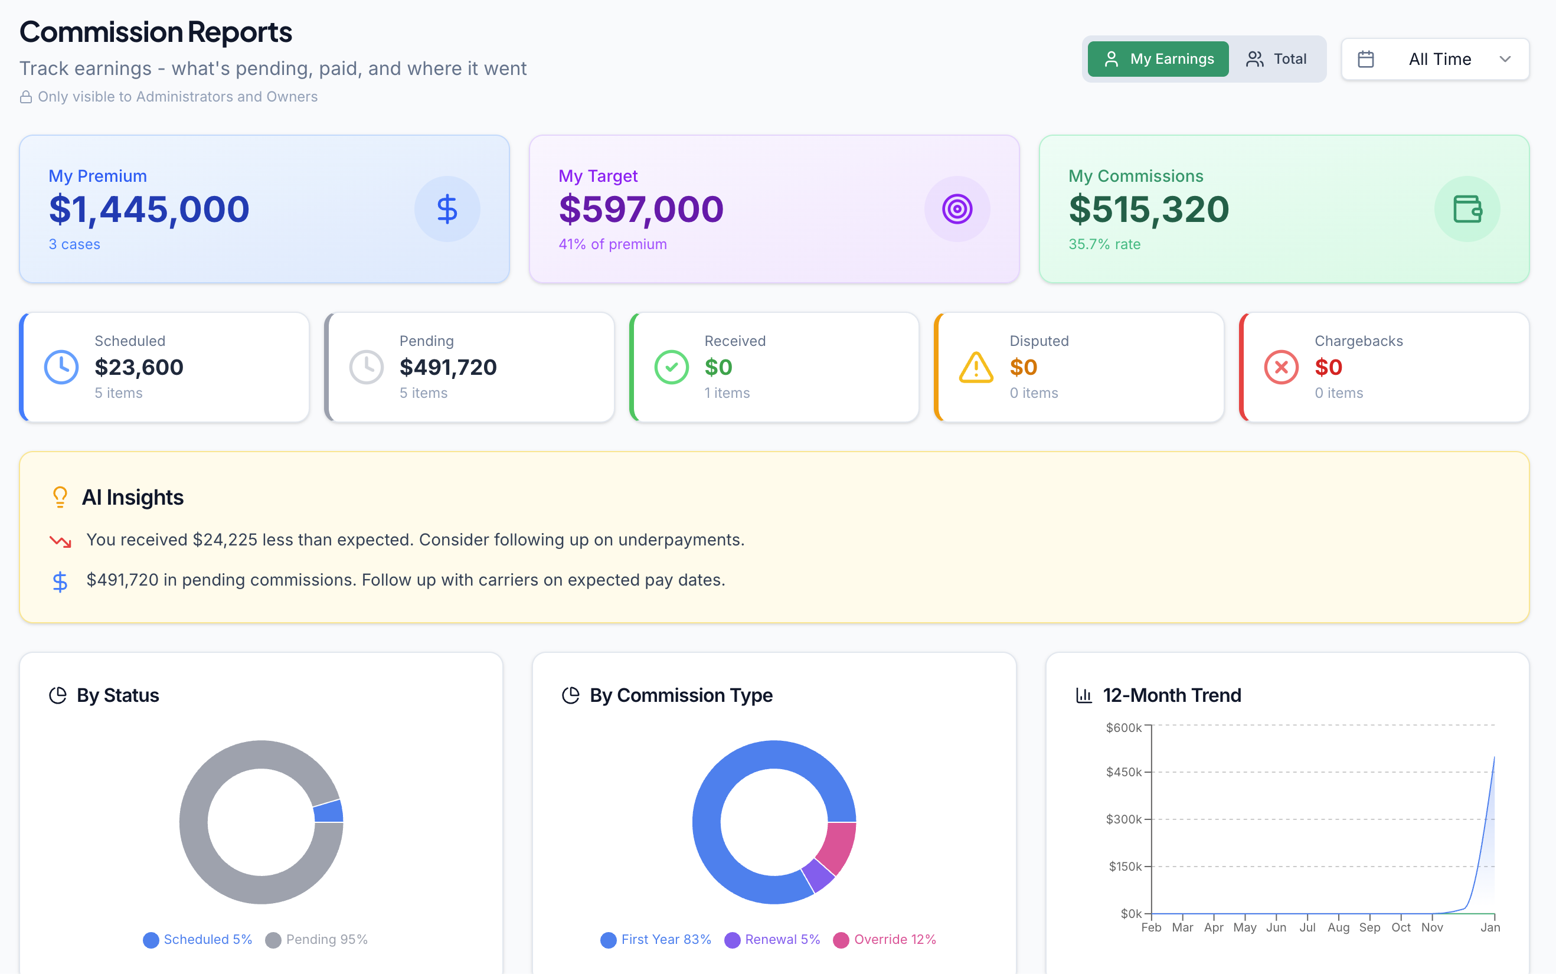The width and height of the screenshot is (1556, 974).
Task: Switch to My Earnings view
Action: click(1158, 58)
